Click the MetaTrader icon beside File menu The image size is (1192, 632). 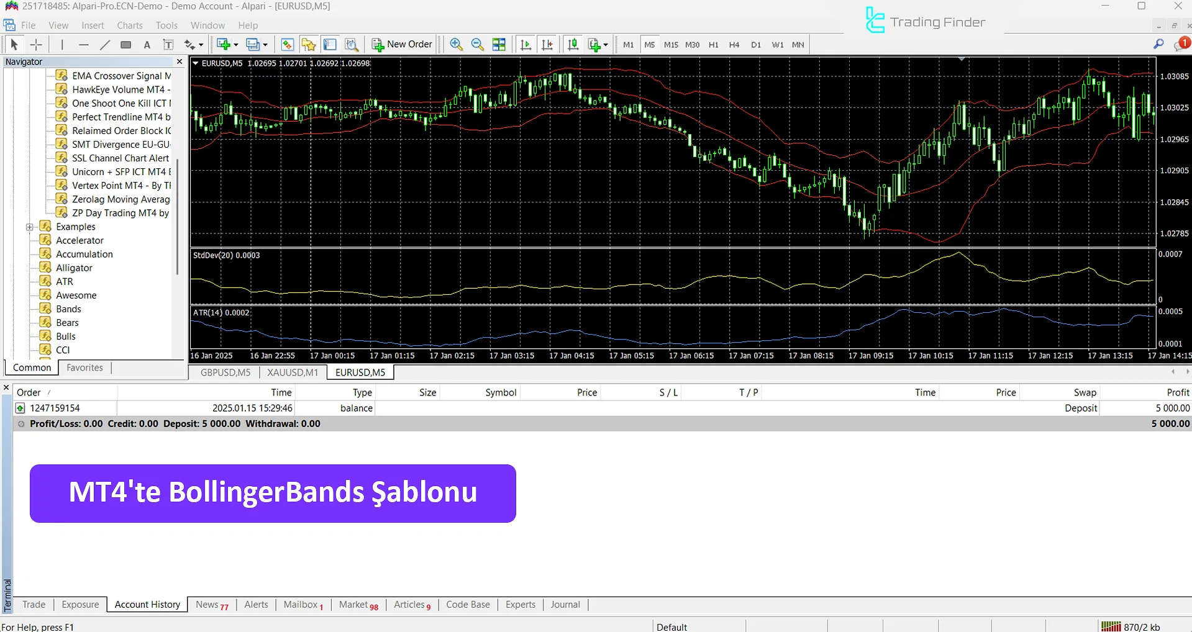click(9, 25)
